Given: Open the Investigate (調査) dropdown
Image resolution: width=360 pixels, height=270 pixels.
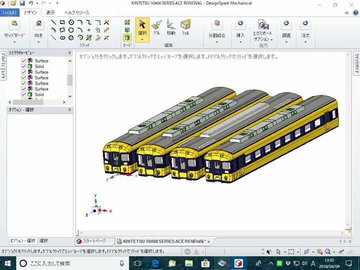Looking at the screenshot, I should (286, 42).
